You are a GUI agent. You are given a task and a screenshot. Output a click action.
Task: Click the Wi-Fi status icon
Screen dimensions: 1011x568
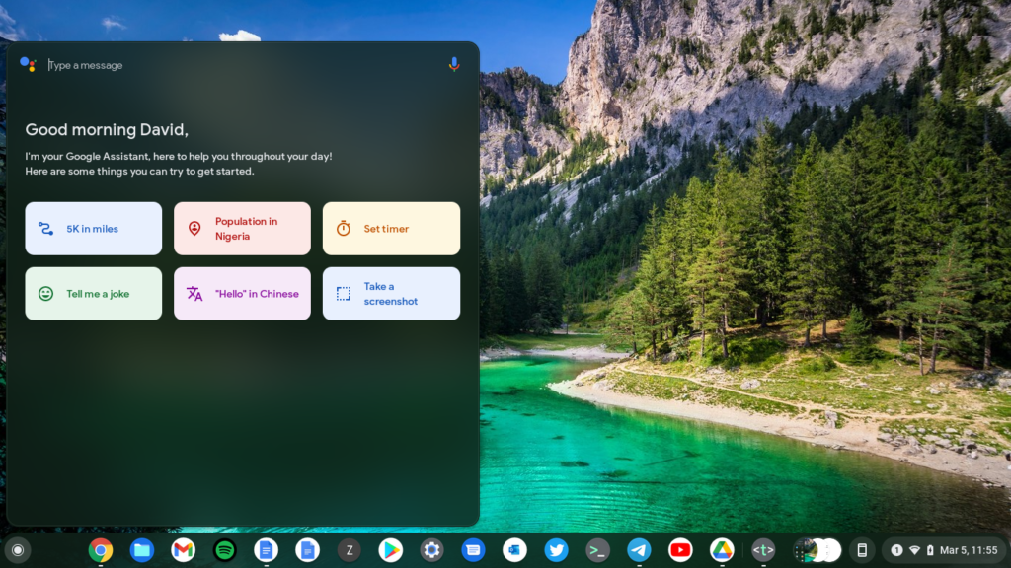click(914, 550)
